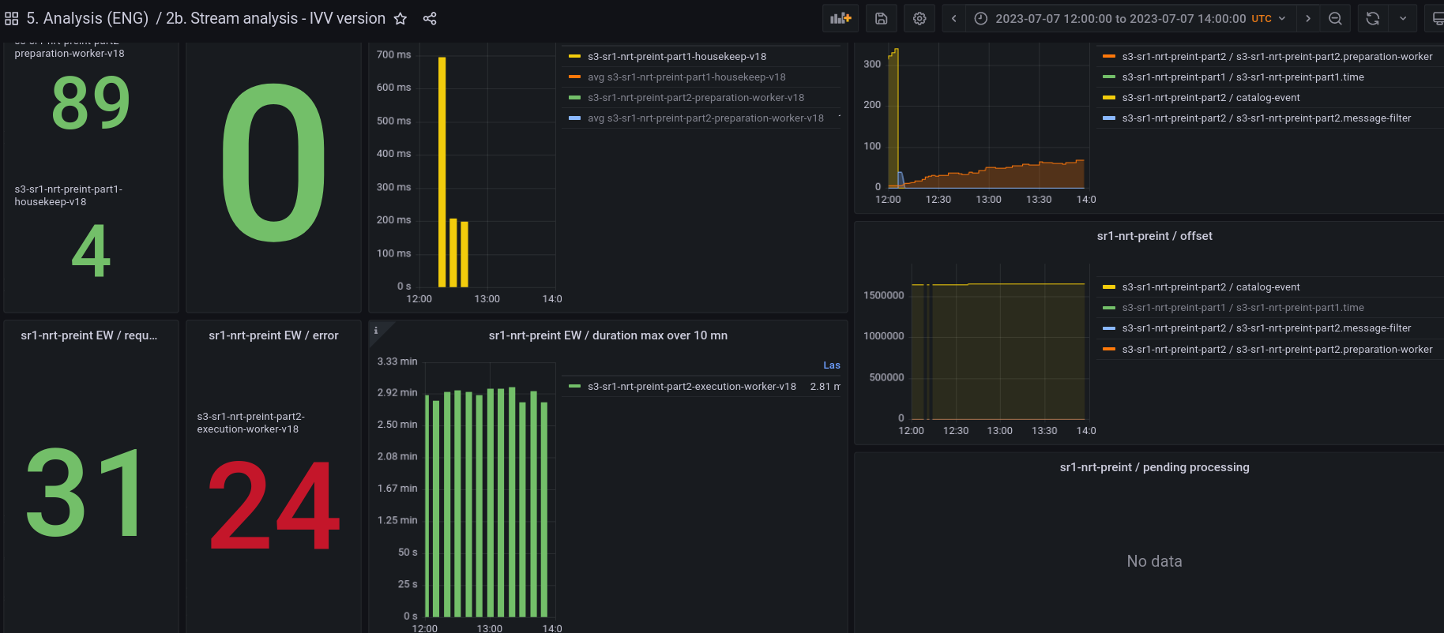Open sr1-nrt-preint EW / duration max panel menu
The image size is (1444, 633).
tap(608, 335)
